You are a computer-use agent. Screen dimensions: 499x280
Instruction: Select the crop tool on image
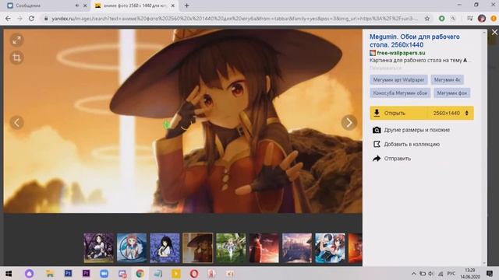click(x=16, y=58)
